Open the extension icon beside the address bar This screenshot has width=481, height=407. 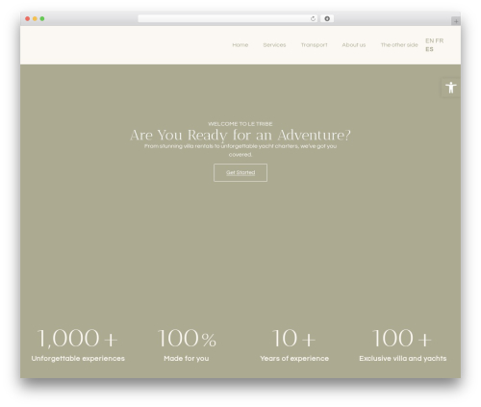[327, 18]
